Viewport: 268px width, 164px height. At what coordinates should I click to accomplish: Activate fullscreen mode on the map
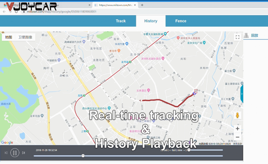click(x=237, y=37)
